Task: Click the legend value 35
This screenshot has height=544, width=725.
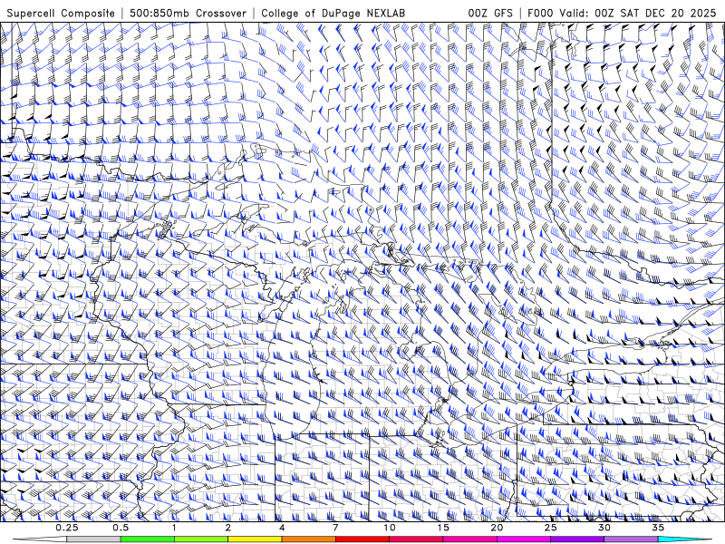Action: point(658,528)
